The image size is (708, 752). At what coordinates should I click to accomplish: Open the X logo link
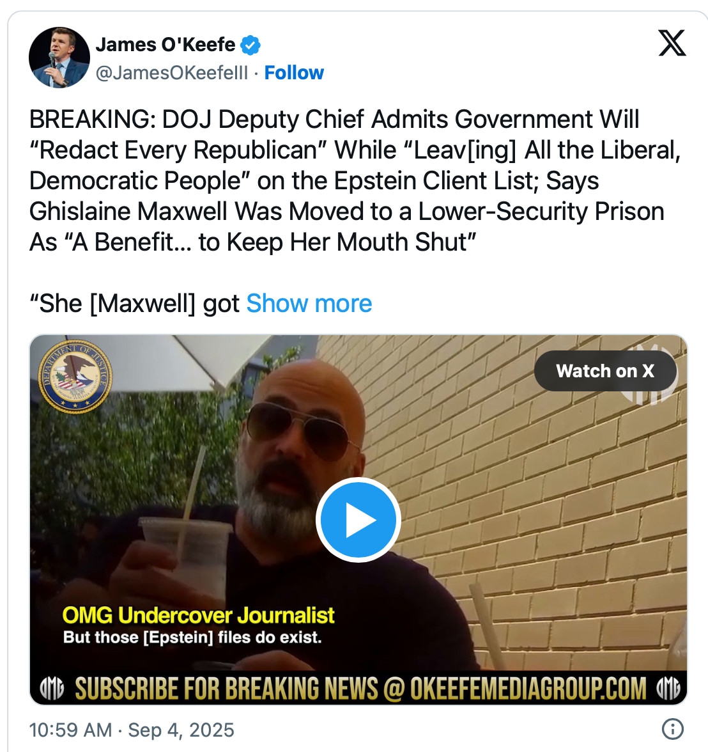[x=672, y=43]
